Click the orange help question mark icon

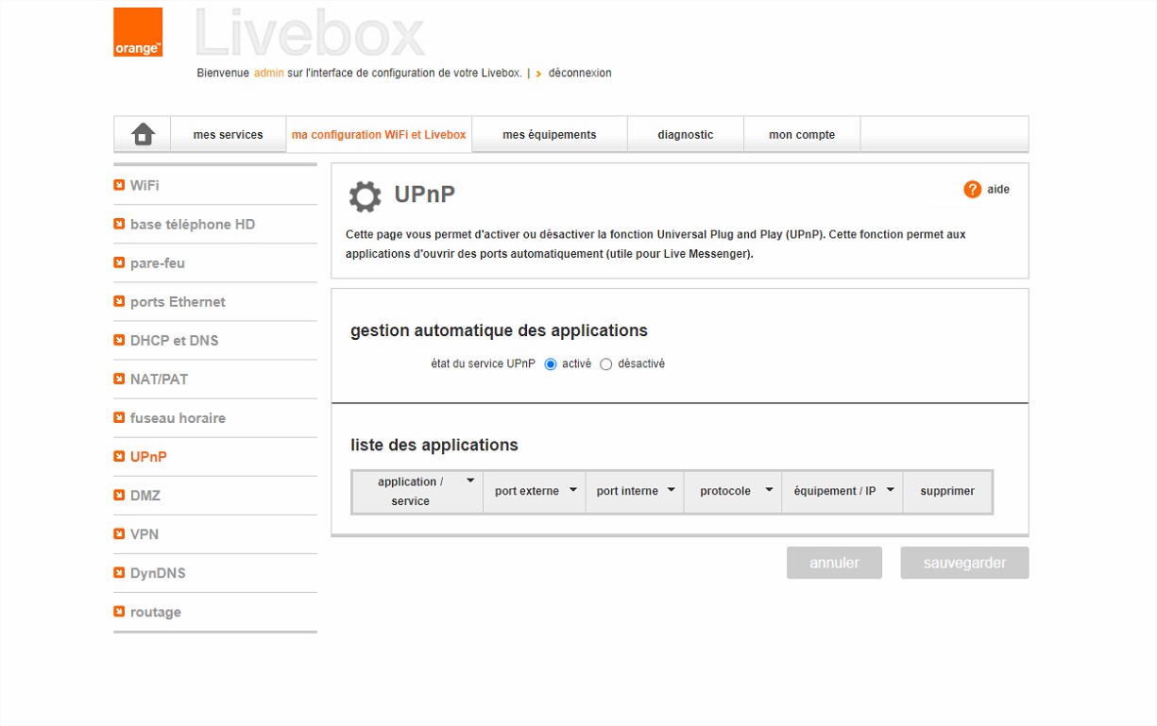click(x=973, y=190)
